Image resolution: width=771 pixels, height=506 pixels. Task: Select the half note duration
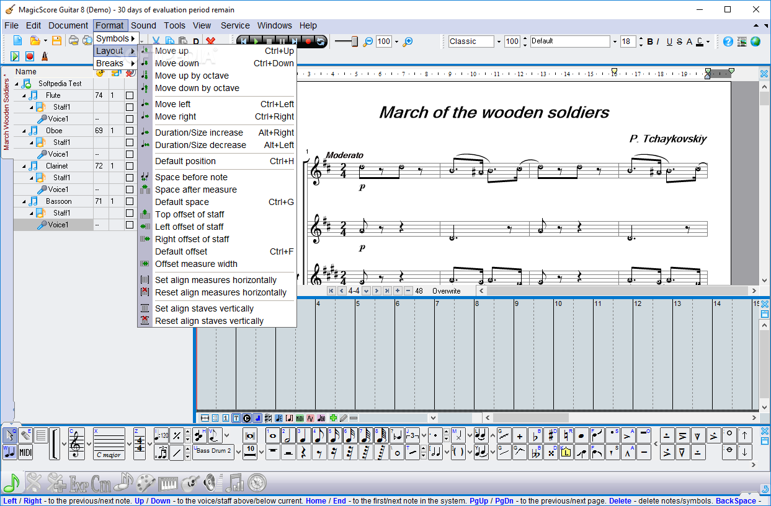point(288,435)
